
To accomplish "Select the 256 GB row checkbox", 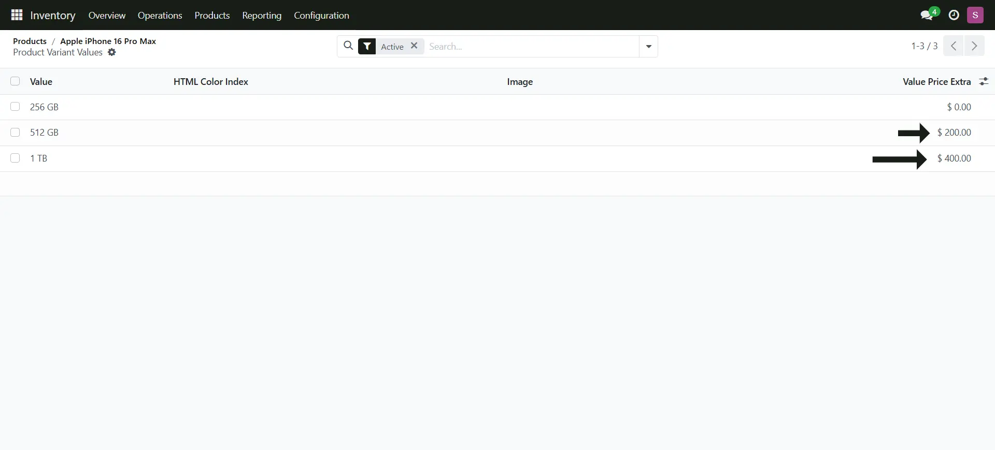I will [x=15, y=107].
